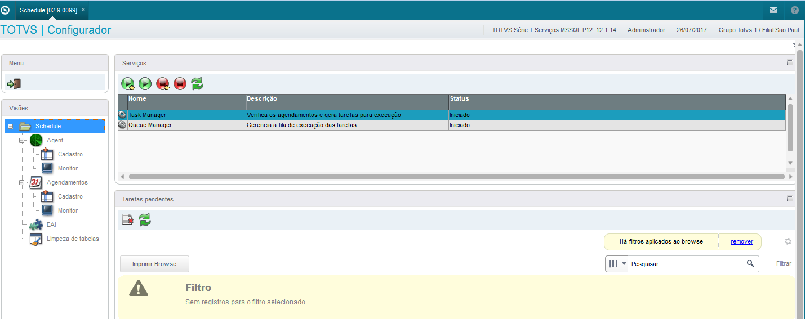Image resolution: width=805 pixels, height=319 pixels.
Task: Click the Administrador user label
Action: coord(646,30)
